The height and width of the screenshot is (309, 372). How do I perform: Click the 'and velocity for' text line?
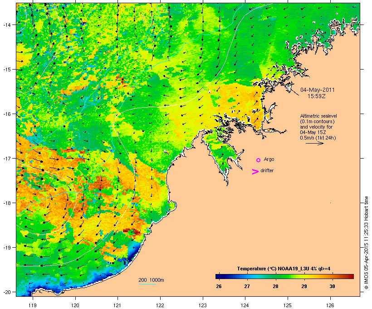[316, 127]
